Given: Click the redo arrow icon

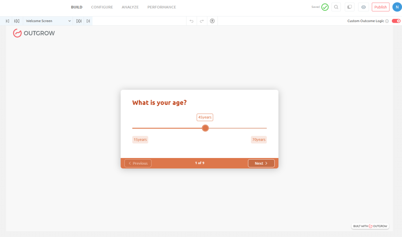Looking at the screenshot, I should [202, 21].
